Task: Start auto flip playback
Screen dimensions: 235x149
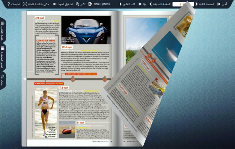Action: [121, 4]
